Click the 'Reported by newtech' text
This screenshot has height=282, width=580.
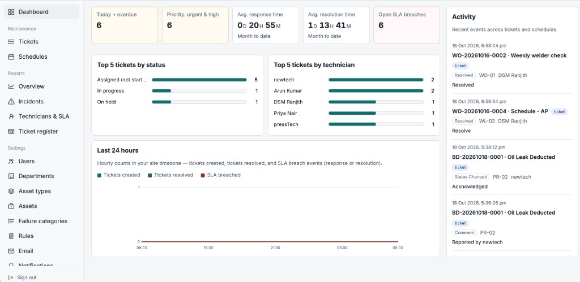click(477, 242)
